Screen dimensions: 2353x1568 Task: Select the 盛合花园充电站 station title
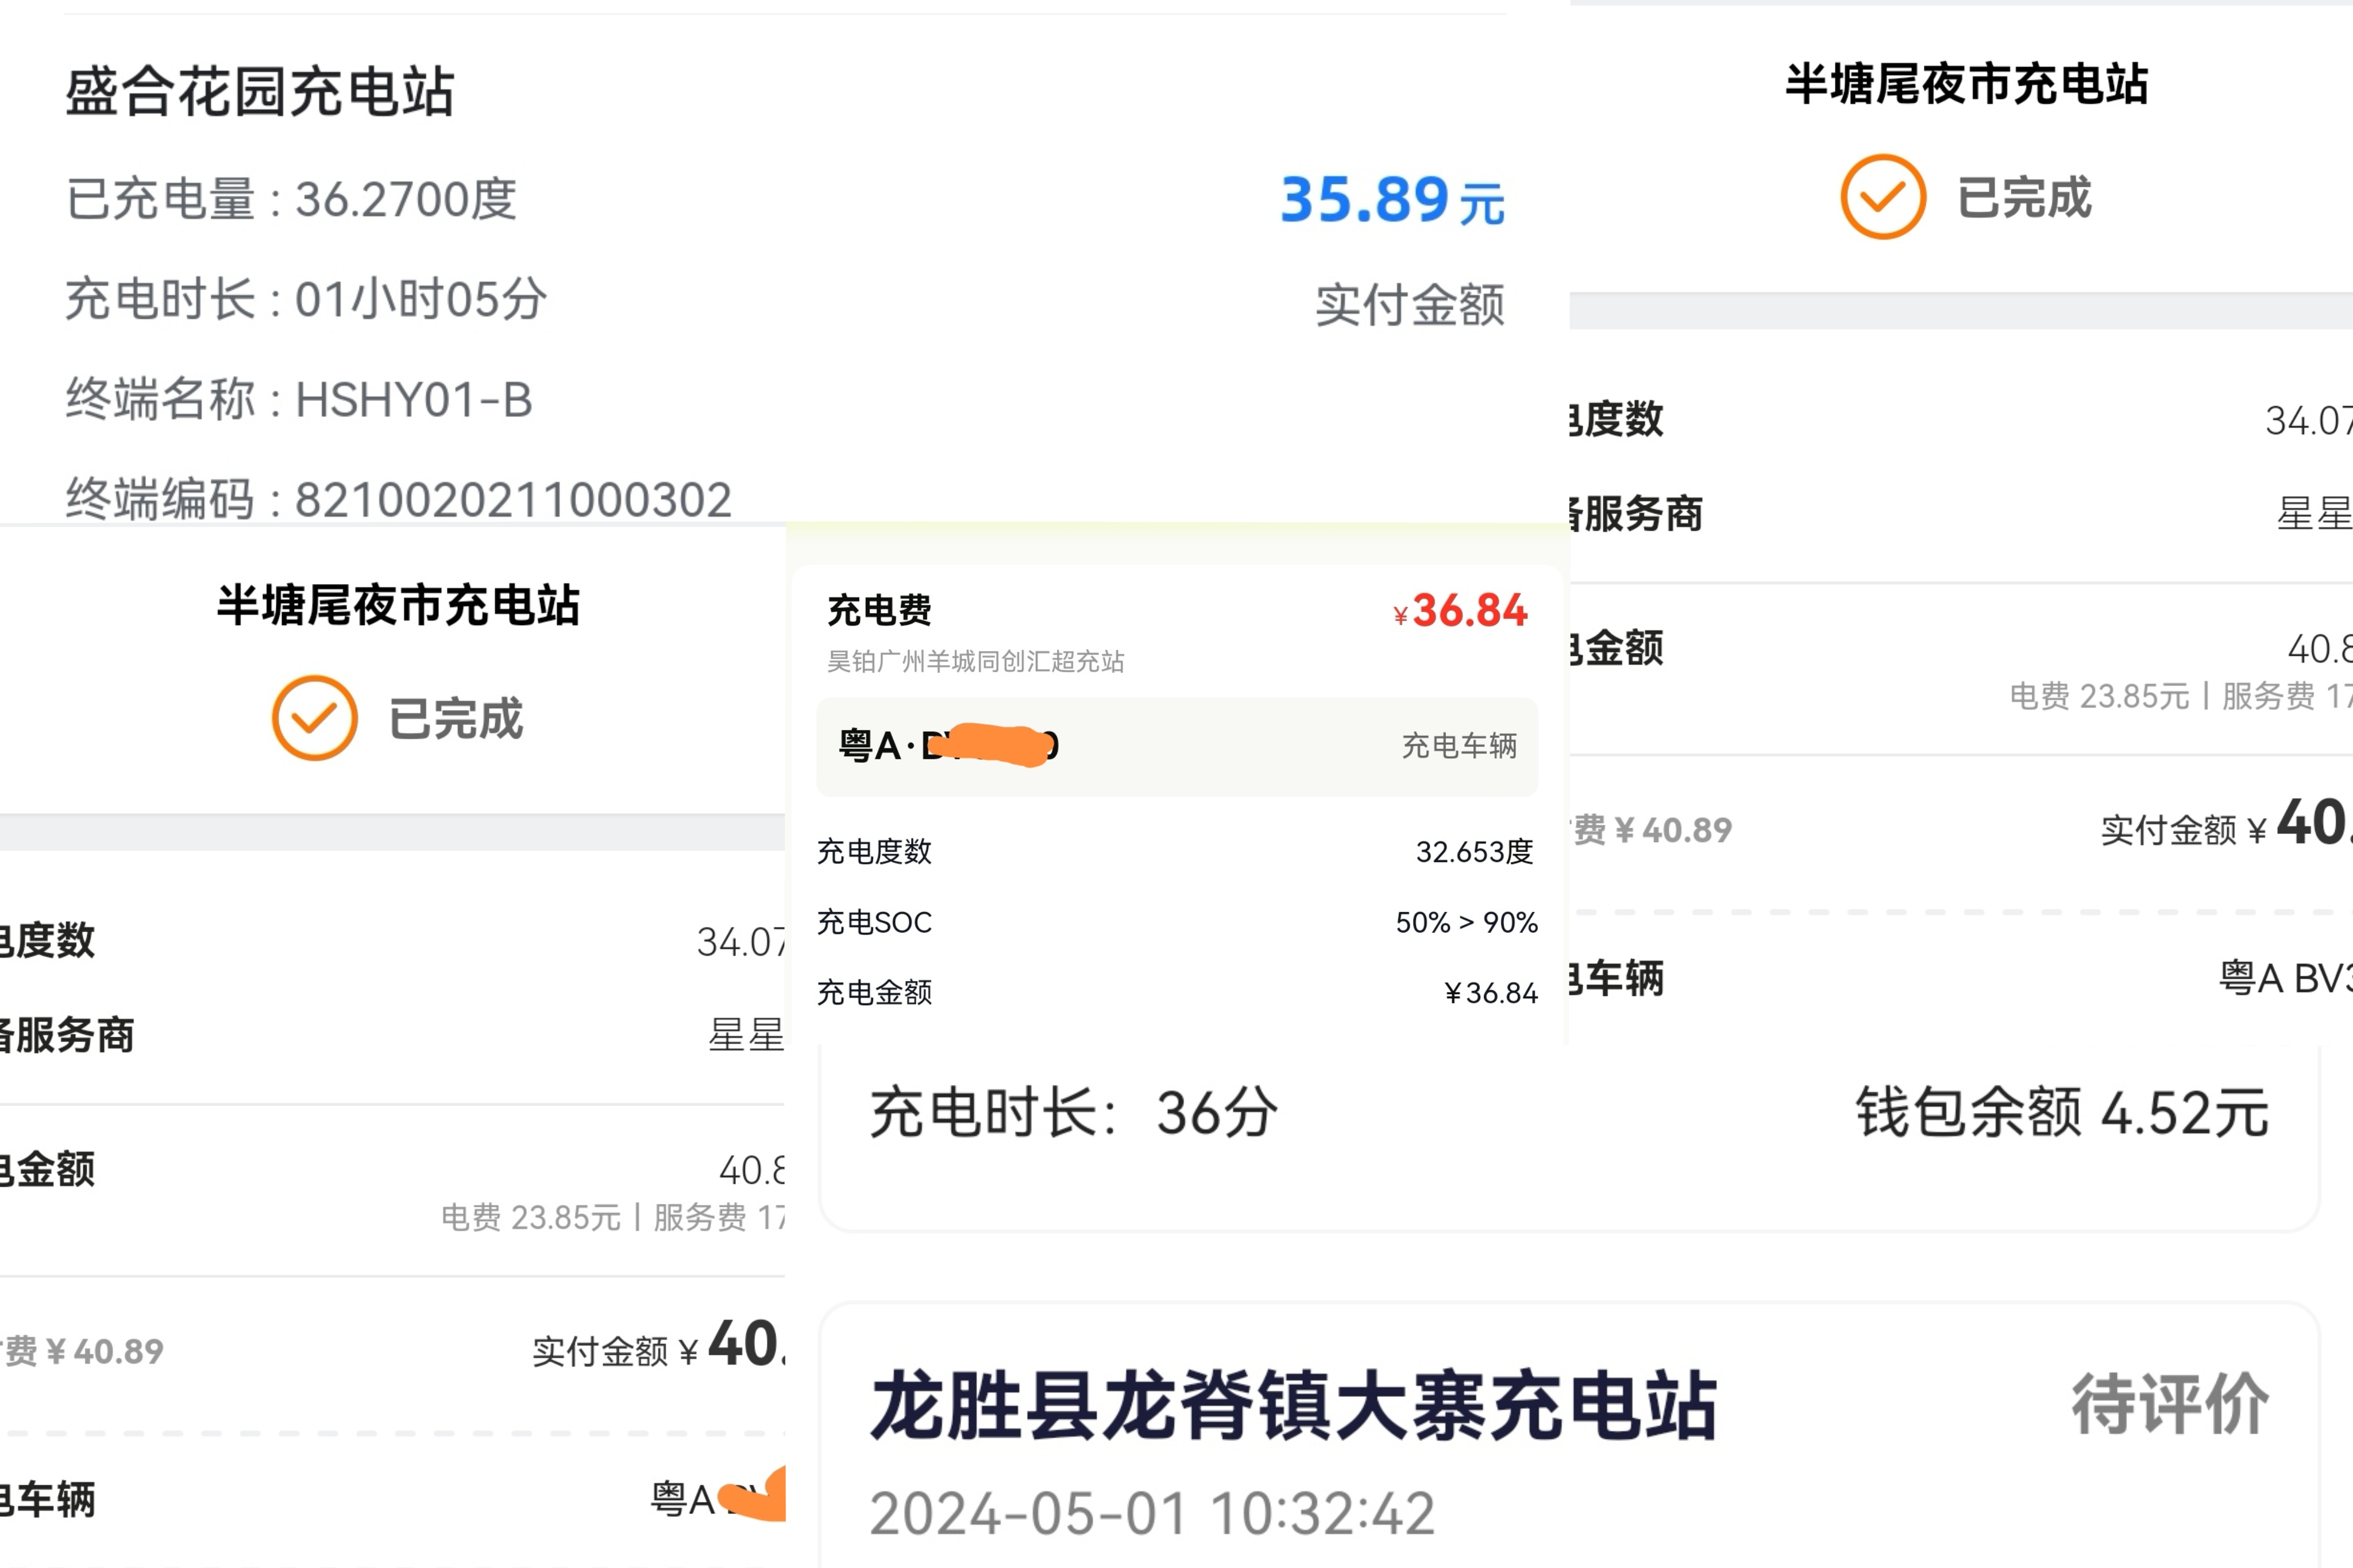(260, 92)
